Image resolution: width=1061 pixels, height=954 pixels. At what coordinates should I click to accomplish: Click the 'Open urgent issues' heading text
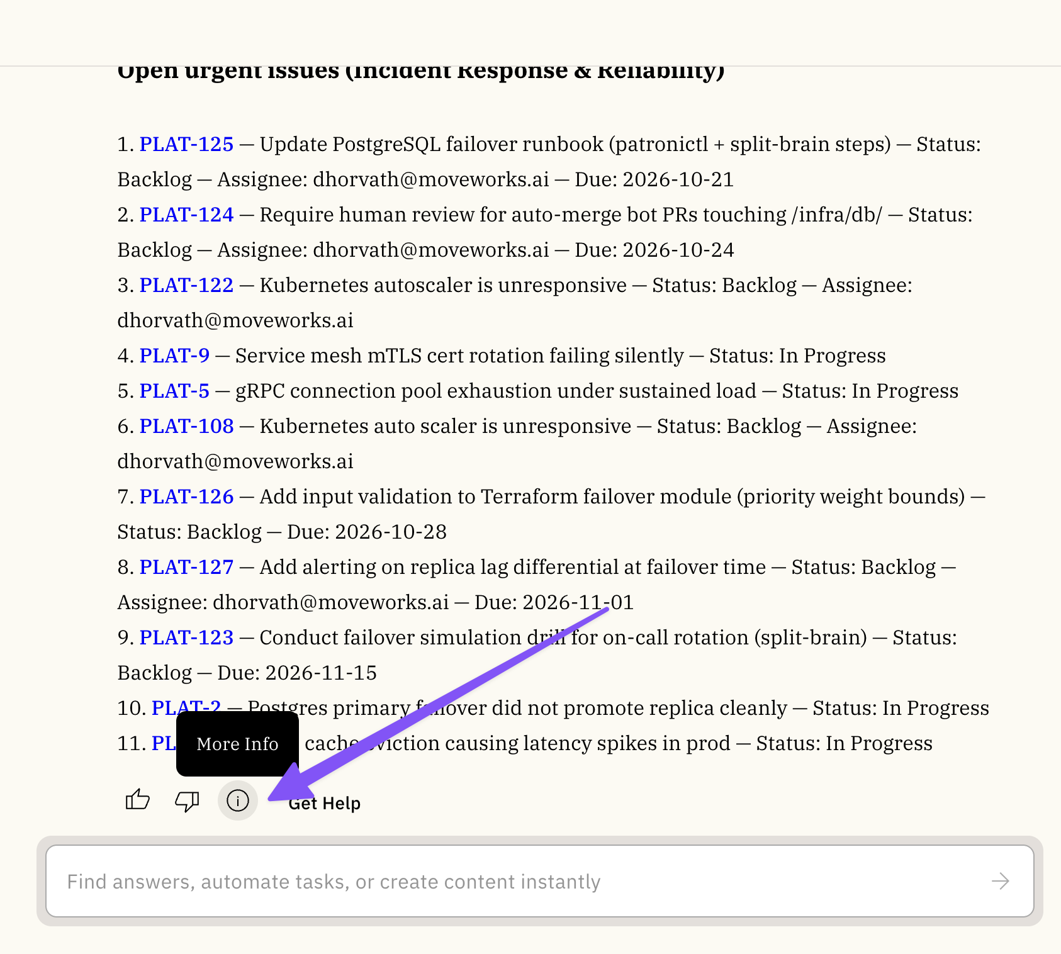[x=421, y=71]
